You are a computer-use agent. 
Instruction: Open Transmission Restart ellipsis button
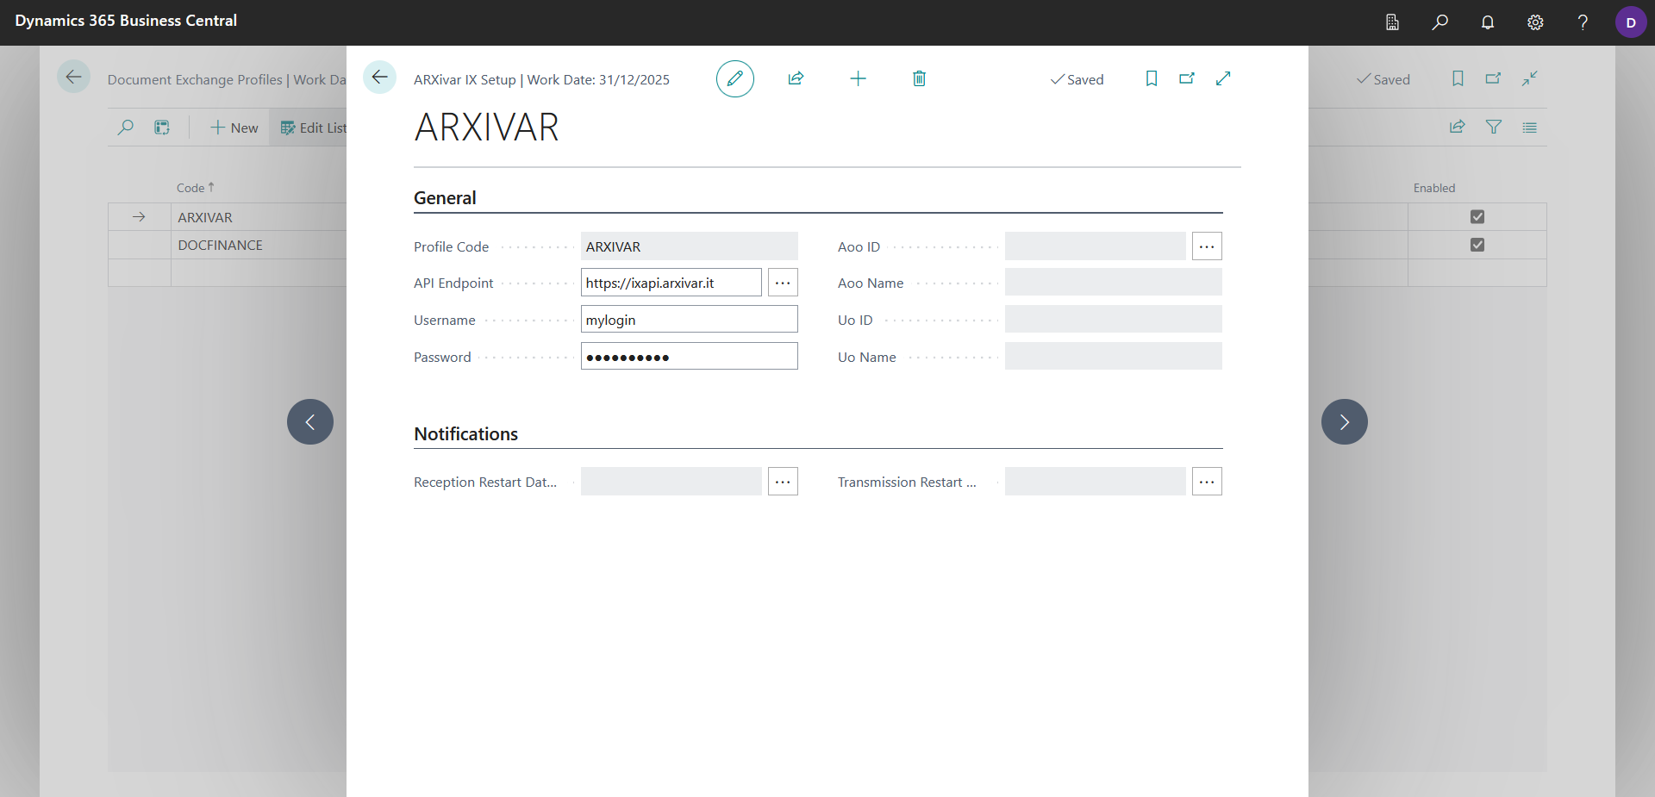1207,482
